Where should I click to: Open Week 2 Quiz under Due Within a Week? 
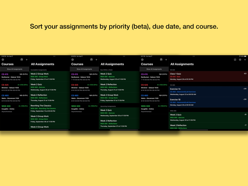[119, 77]
